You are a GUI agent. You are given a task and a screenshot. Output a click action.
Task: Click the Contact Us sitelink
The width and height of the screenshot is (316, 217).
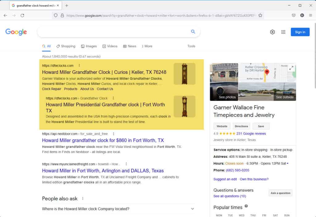coord(105,89)
